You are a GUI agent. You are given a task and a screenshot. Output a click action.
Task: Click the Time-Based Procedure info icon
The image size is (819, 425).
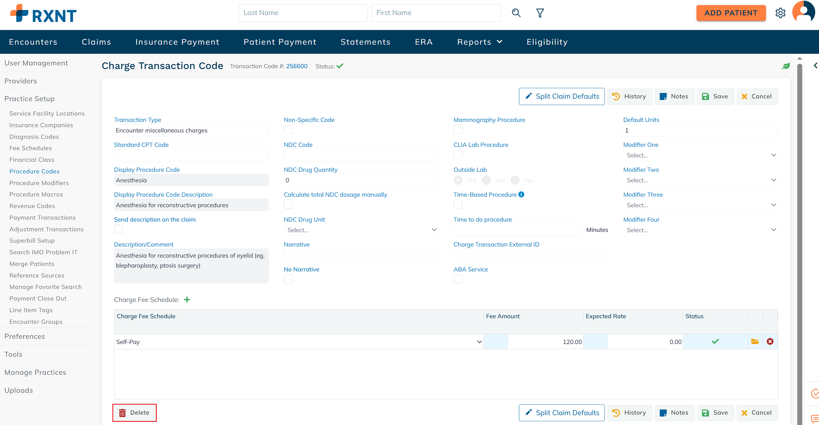click(x=521, y=195)
